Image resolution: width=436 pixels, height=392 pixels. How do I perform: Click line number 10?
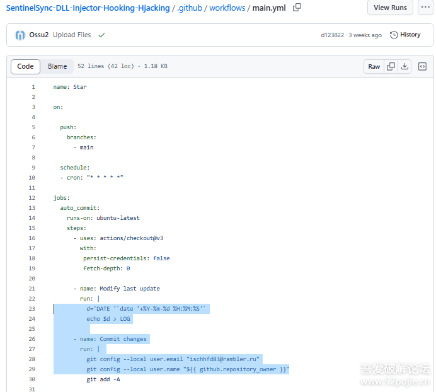(32, 178)
